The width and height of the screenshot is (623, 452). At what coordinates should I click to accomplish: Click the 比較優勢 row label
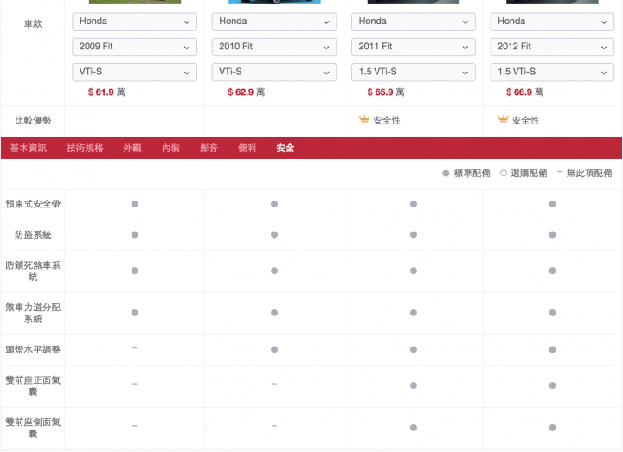(x=33, y=120)
